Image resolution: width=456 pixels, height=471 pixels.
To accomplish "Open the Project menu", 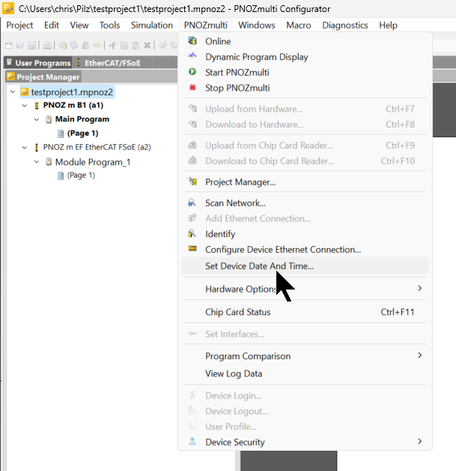I will [19, 25].
